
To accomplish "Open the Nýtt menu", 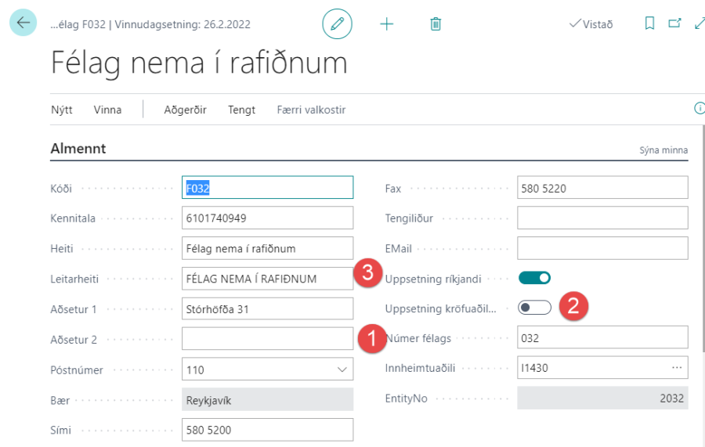I will [x=62, y=110].
